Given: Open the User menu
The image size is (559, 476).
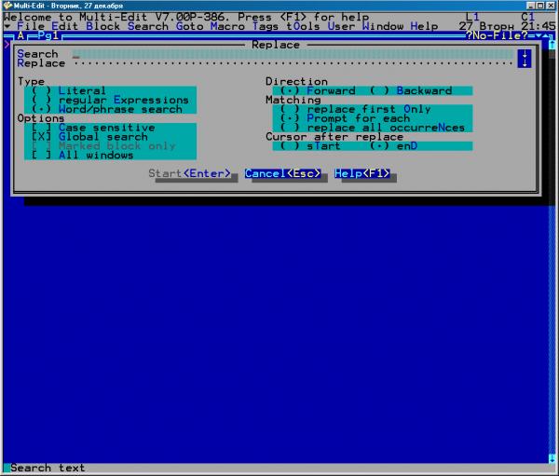Looking at the screenshot, I should [342, 26].
